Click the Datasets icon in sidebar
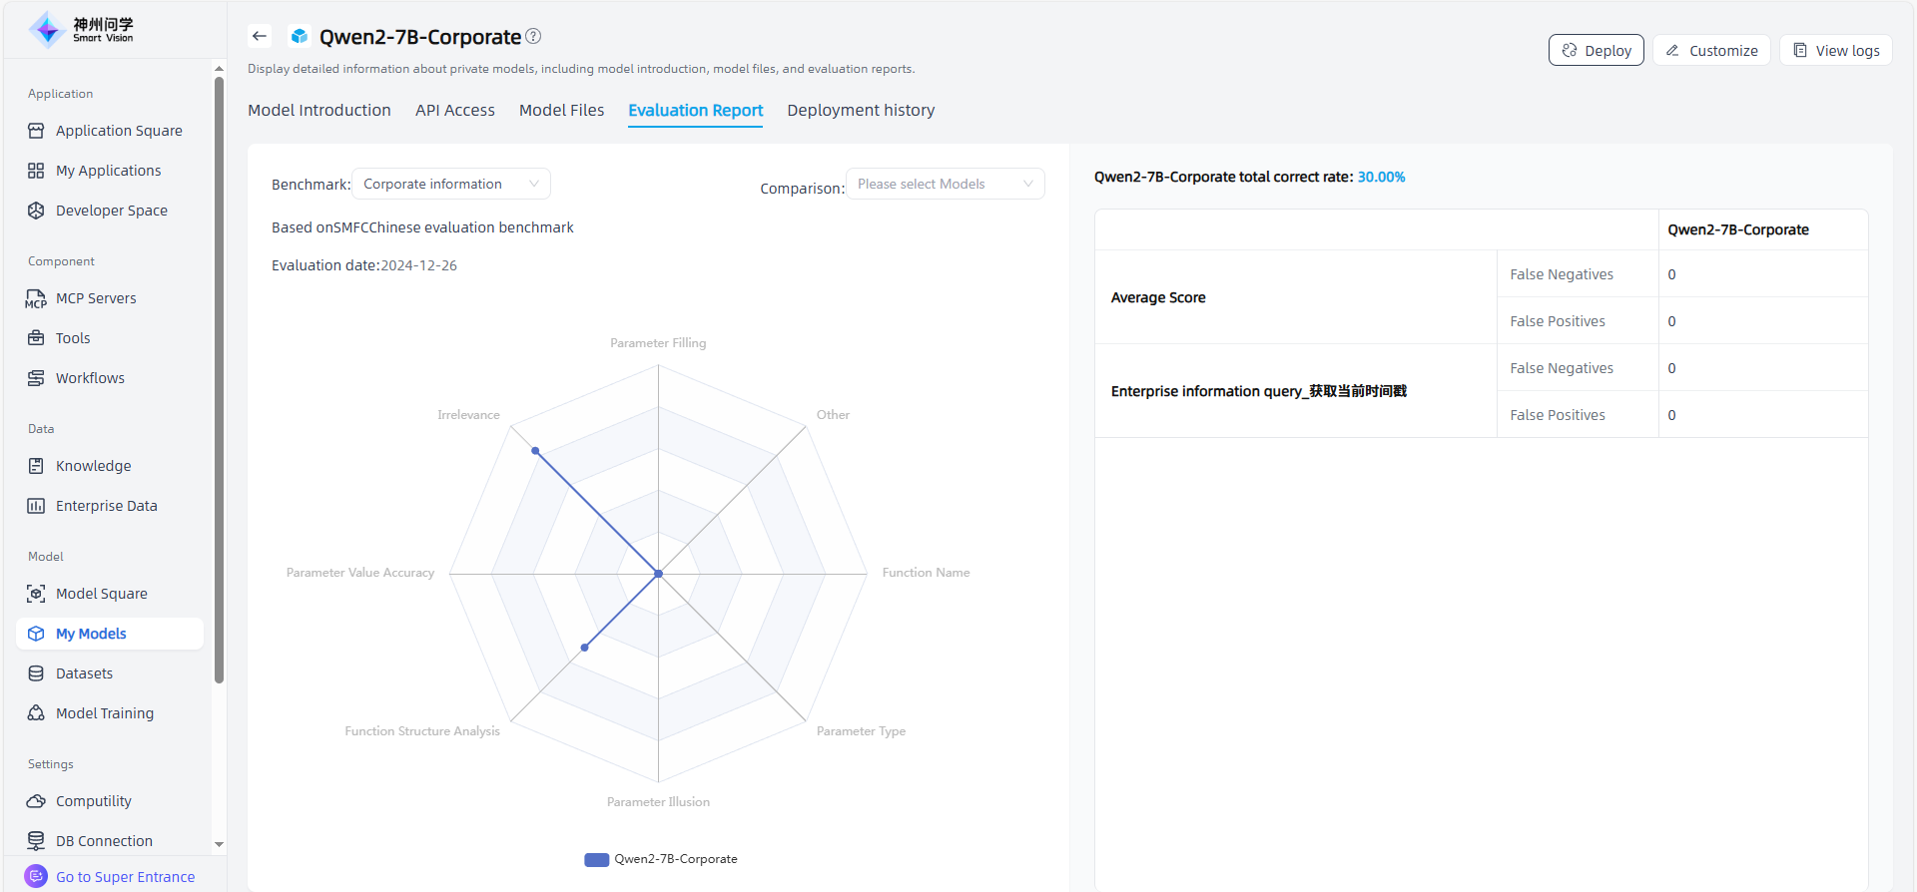This screenshot has width=1917, height=892. pyautogui.click(x=36, y=673)
